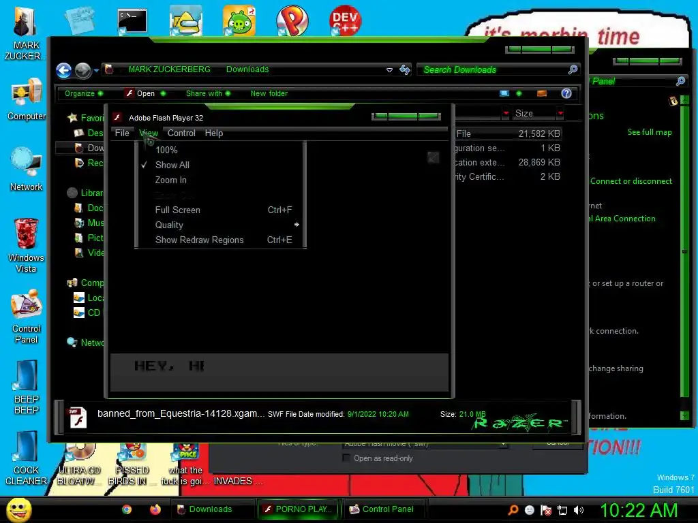This screenshot has height=523, width=698.
Task: Open the Flash Player Control menu
Action: click(181, 133)
